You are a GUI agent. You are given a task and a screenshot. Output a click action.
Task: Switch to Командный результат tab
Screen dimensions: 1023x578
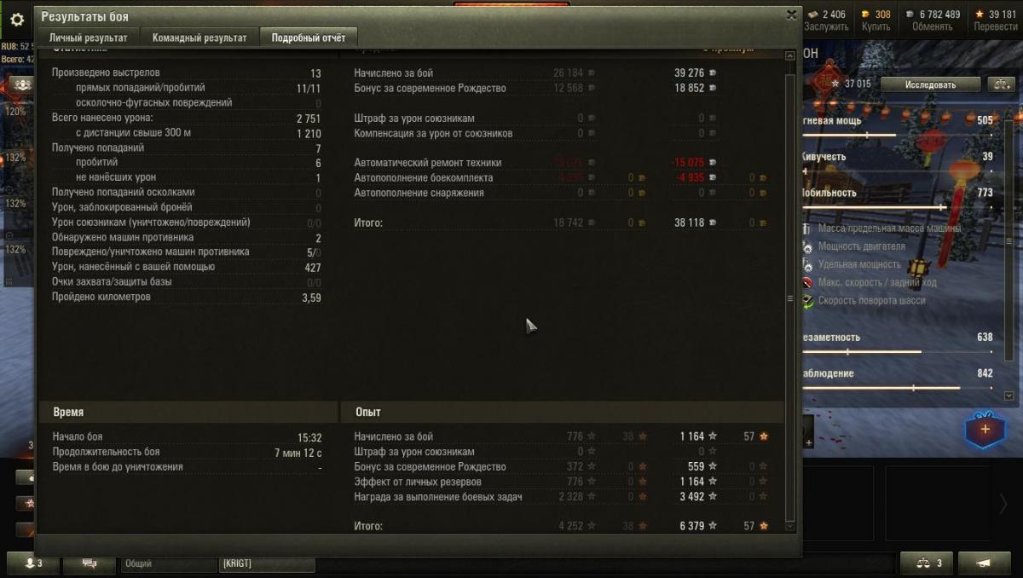(199, 38)
